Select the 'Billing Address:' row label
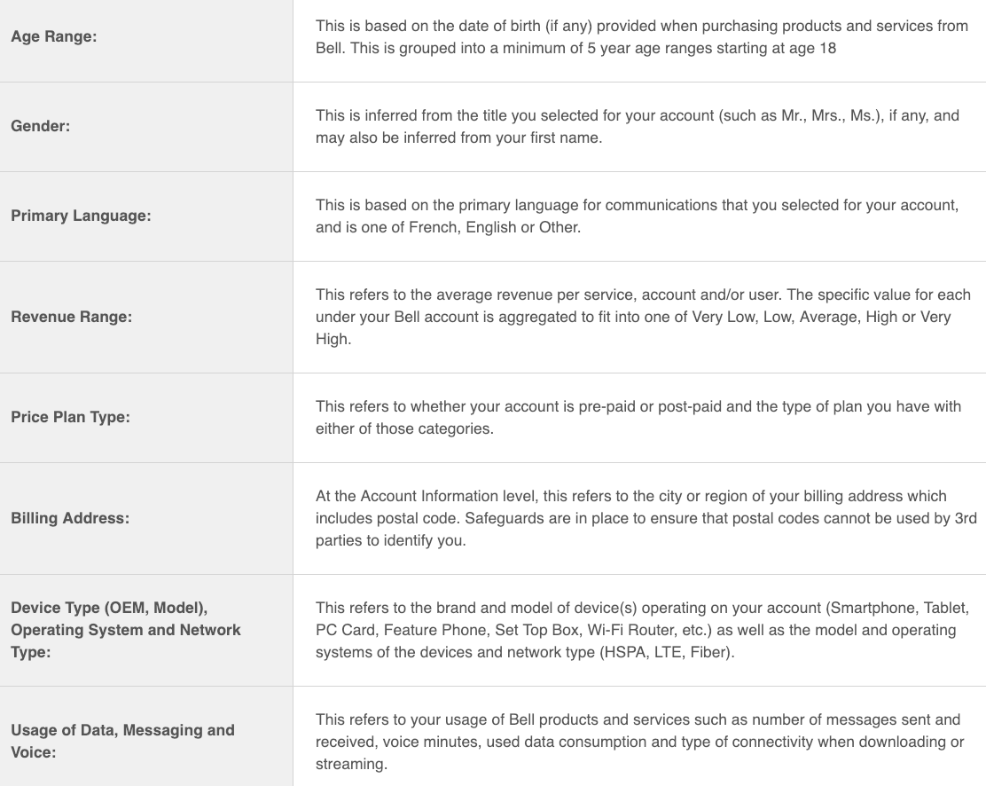Screen dimensions: 986x786 pyautogui.click(x=70, y=518)
